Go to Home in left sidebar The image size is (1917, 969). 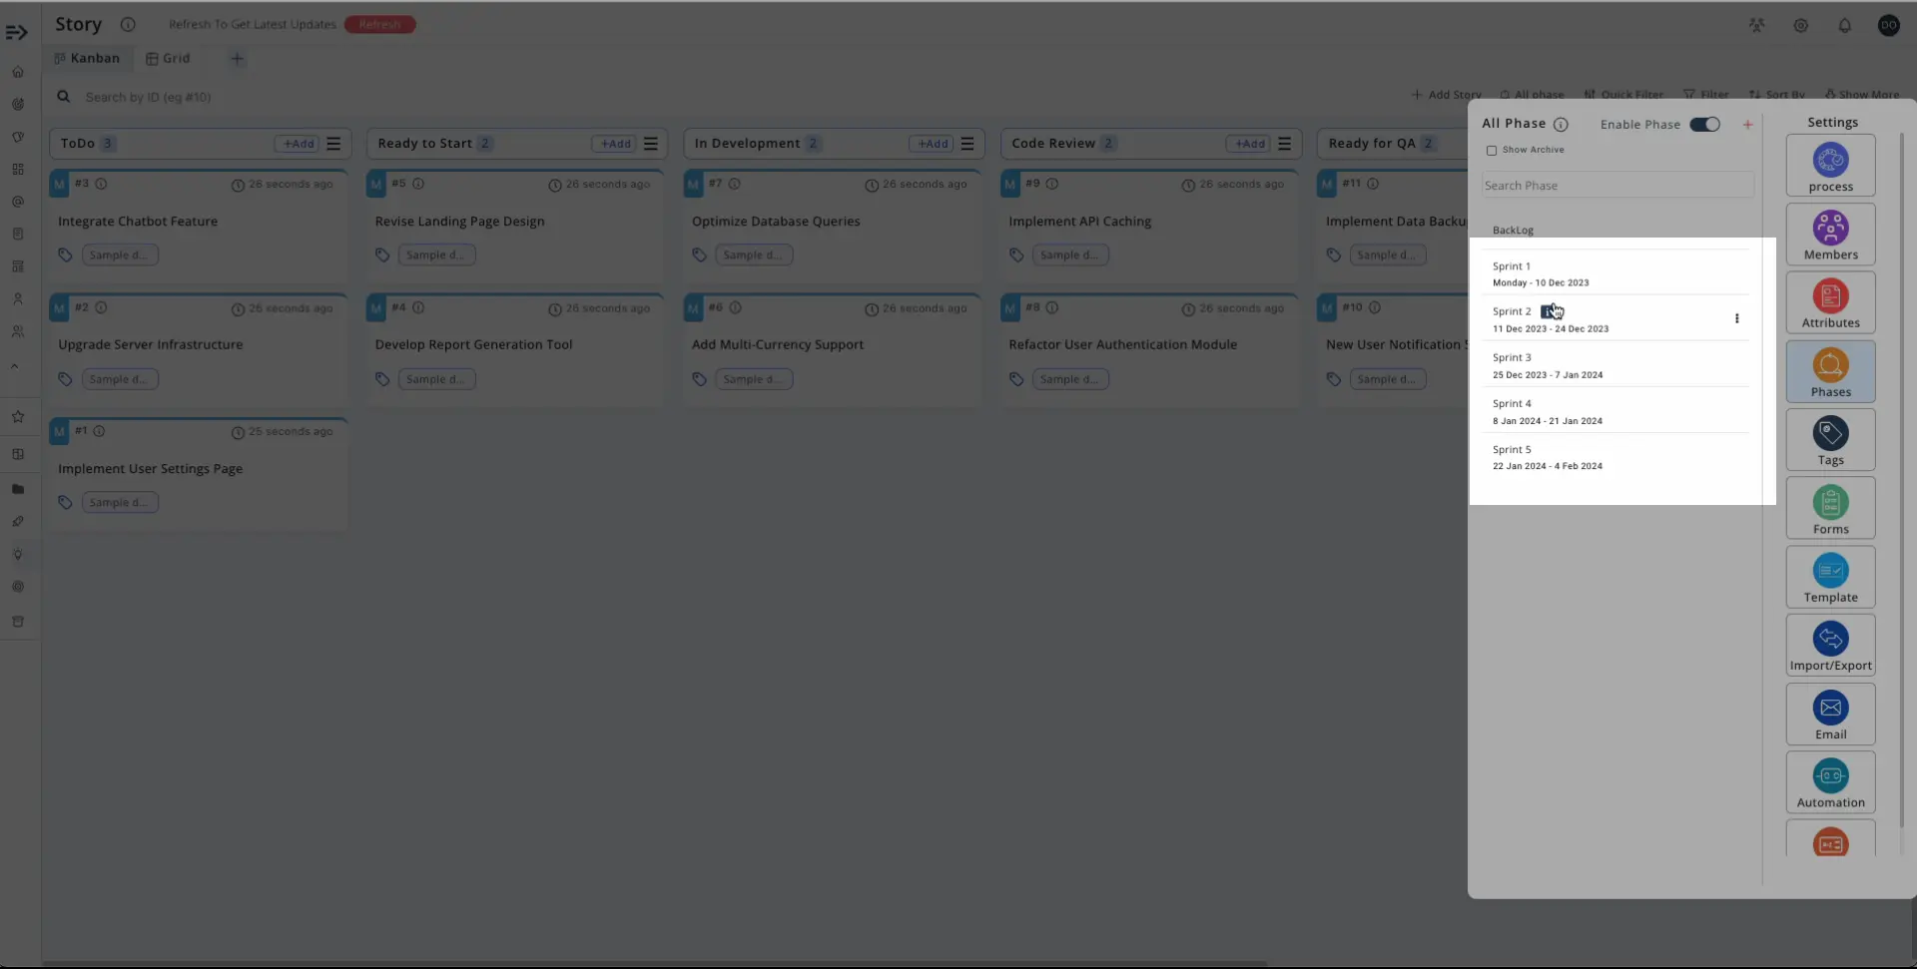18,72
